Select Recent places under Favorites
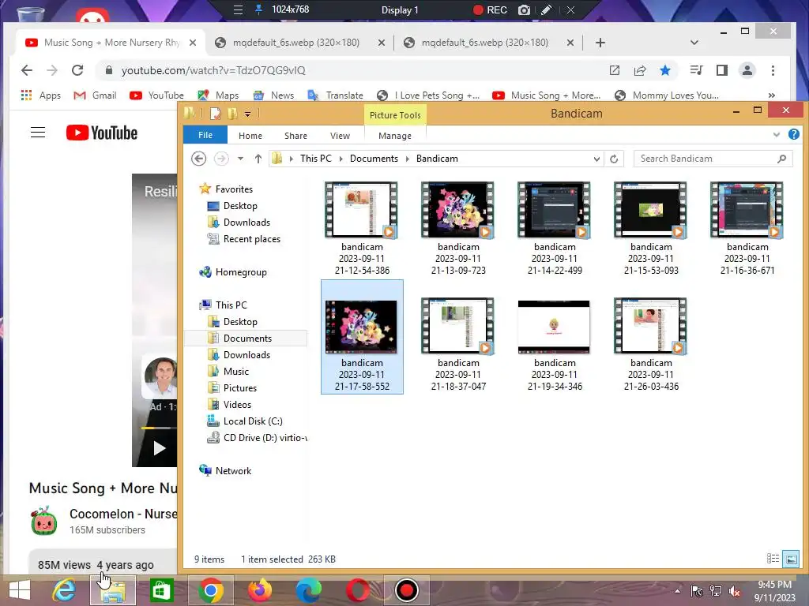Image resolution: width=809 pixels, height=606 pixels. click(252, 239)
